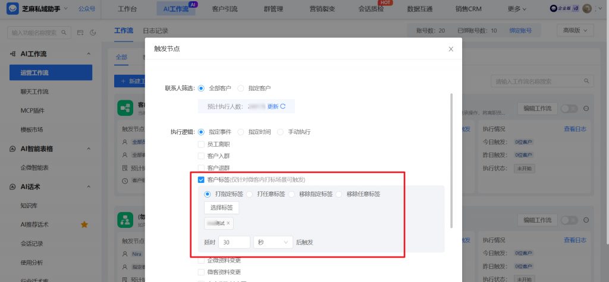
Task: Click the 触发节点 dialog vertical scrollbar
Action: click(x=451, y=160)
